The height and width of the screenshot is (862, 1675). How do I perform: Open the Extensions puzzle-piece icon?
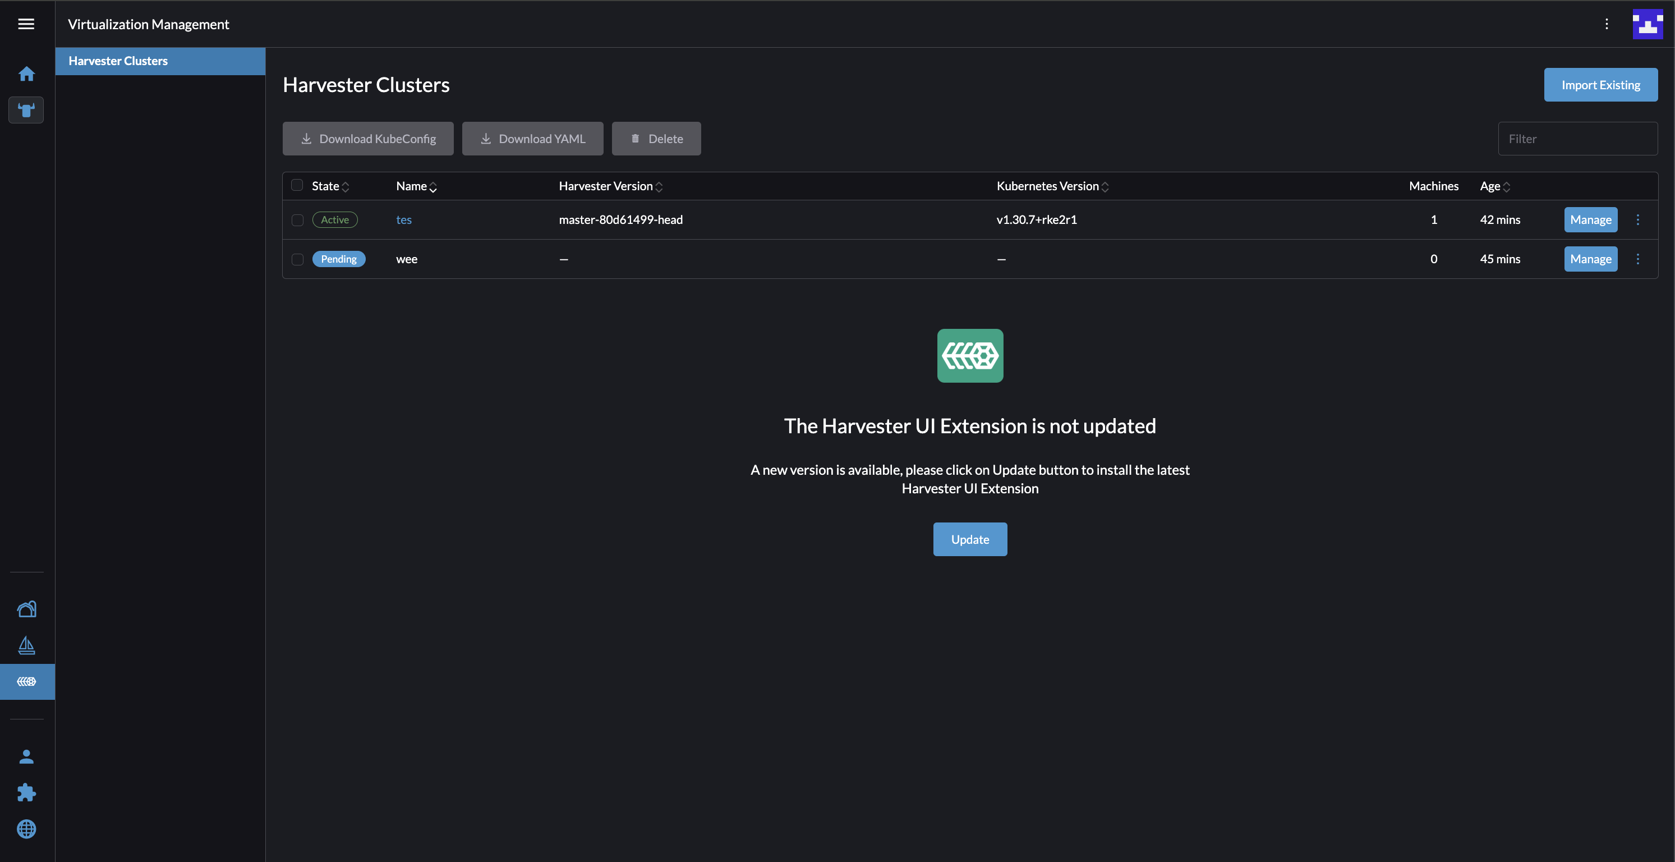click(x=27, y=792)
